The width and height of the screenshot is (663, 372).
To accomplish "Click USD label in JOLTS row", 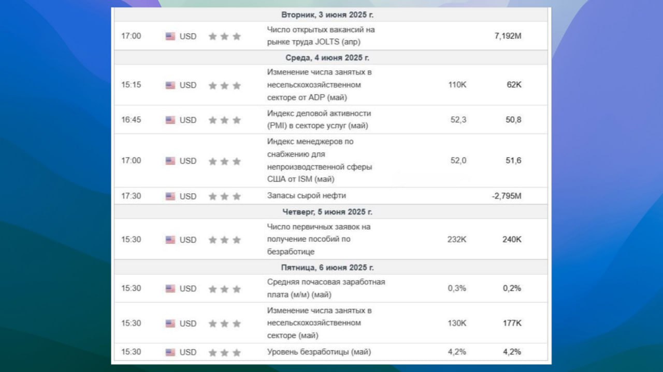I will (x=188, y=36).
